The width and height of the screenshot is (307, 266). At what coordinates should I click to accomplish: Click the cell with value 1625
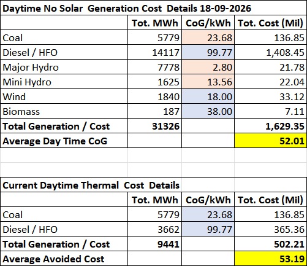[x=155, y=82]
